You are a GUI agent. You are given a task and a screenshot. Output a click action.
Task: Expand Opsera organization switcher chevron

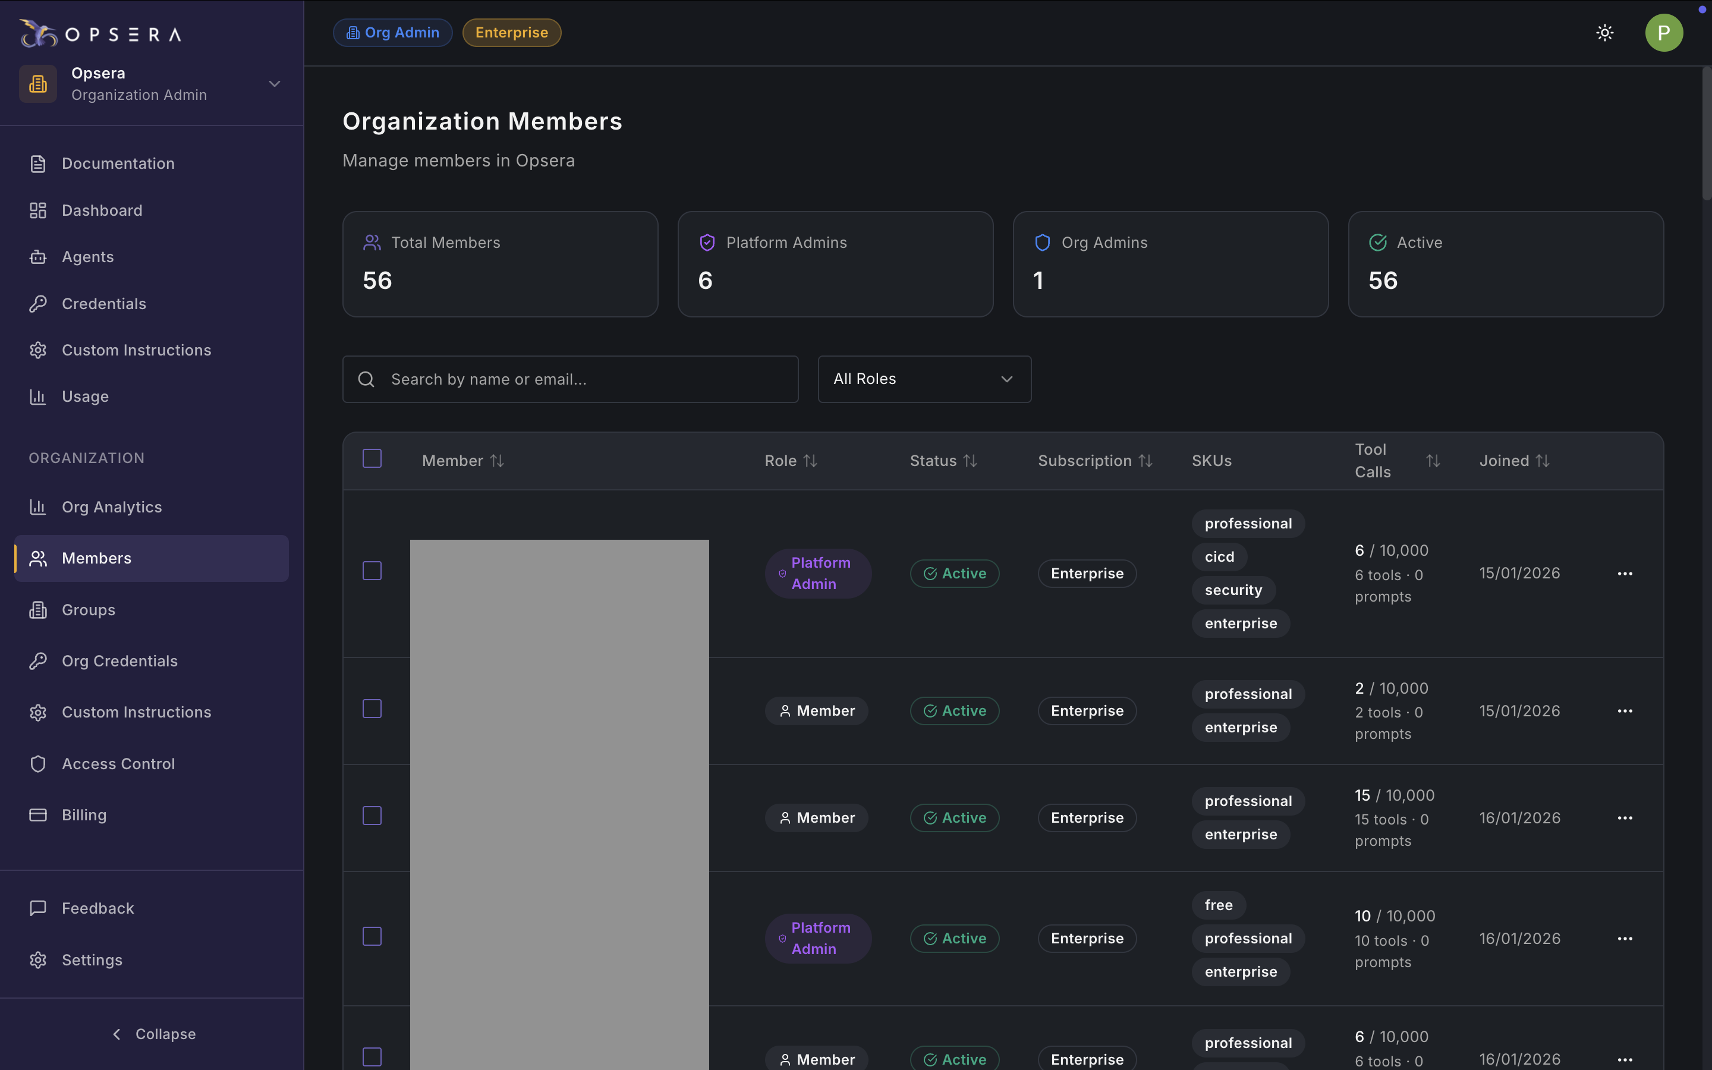pos(275,83)
